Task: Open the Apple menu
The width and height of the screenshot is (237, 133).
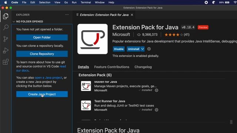Action: click(x=6, y=3)
